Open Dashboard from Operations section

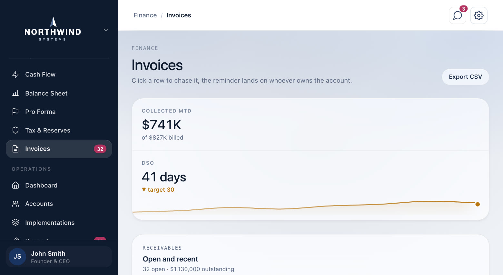[x=59, y=185]
